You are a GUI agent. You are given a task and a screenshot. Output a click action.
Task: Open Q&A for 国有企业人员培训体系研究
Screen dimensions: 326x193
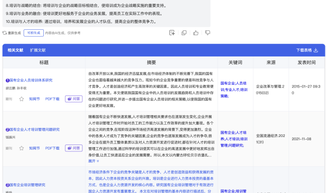pos(74,99)
